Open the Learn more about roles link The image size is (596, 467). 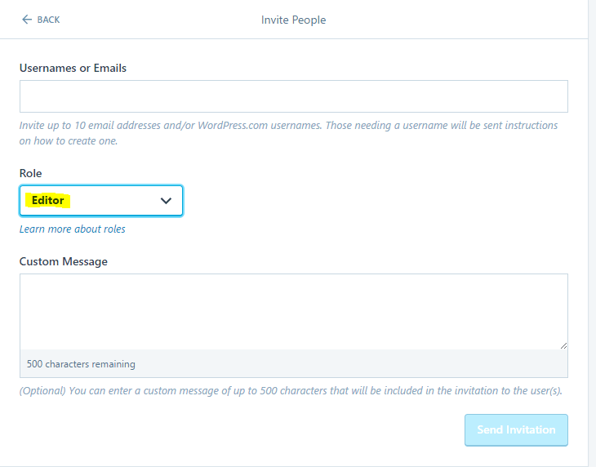(x=73, y=229)
